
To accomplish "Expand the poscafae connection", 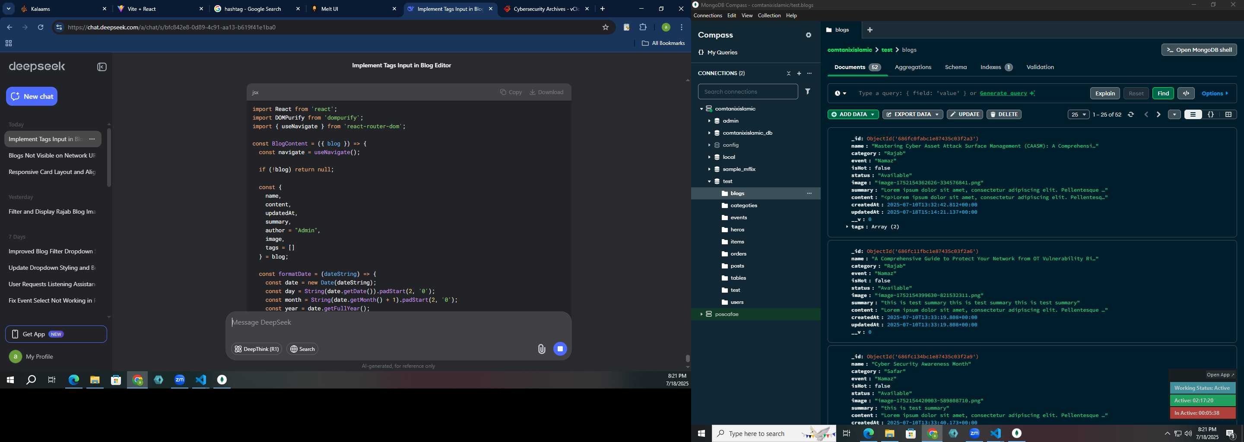I will tap(701, 314).
